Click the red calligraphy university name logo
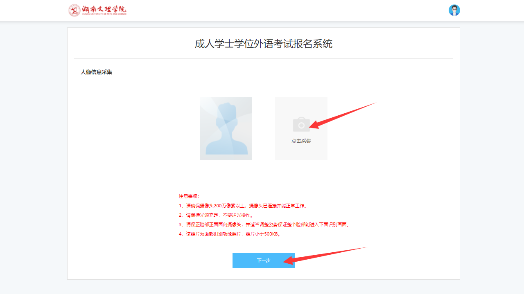524x294 pixels. click(x=104, y=9)
